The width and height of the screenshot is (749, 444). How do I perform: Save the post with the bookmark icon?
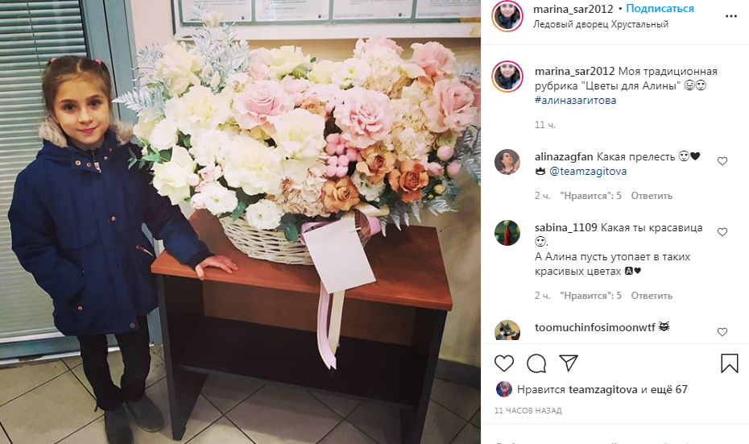tap(730, 363)
